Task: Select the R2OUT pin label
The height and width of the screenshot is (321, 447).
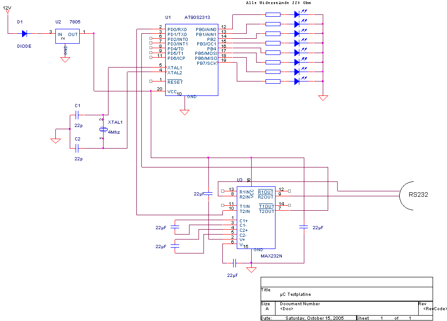Action: coord(266,197)
